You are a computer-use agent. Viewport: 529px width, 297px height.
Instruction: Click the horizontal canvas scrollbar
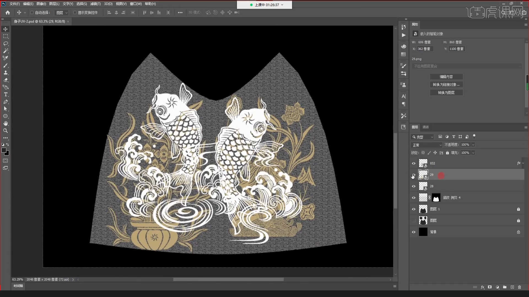tap(228, 279)
